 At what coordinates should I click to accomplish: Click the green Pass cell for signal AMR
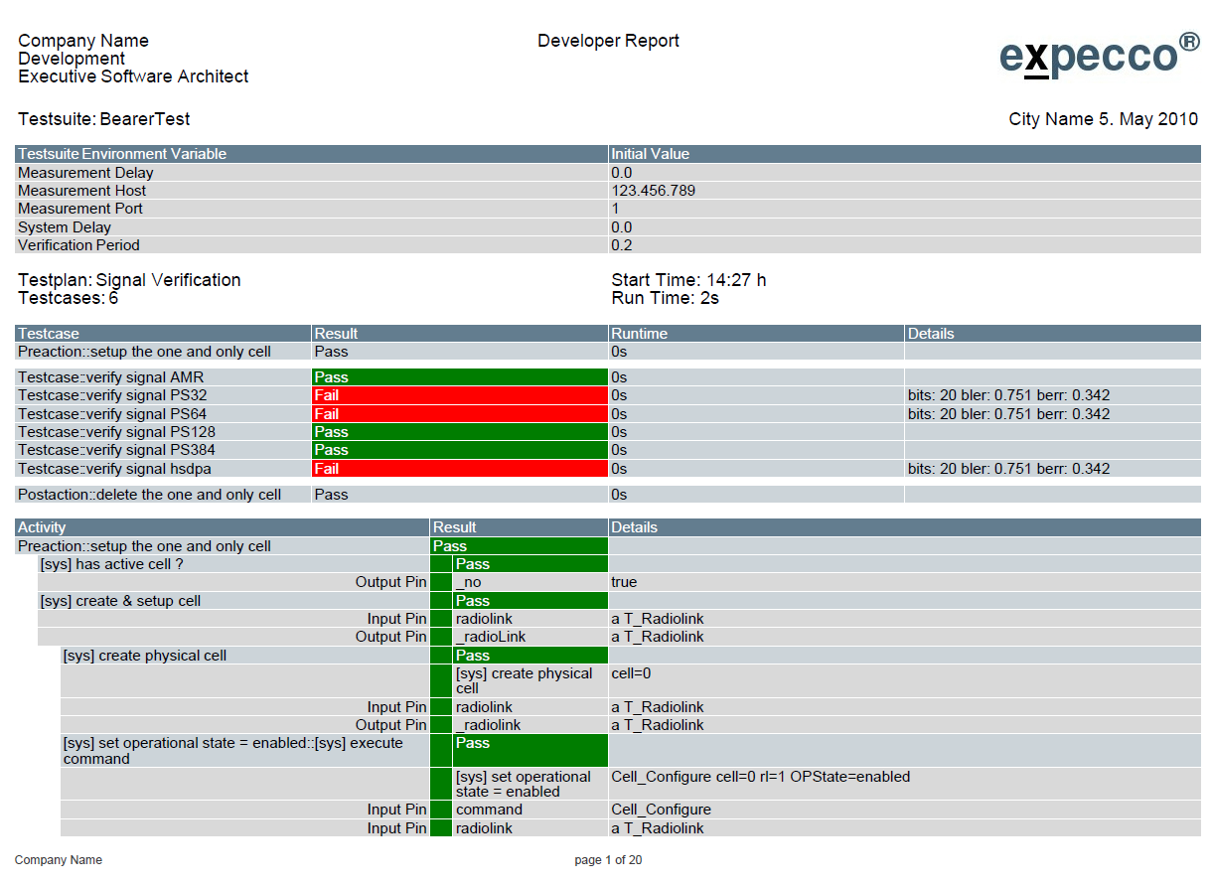tap(459, 377)
